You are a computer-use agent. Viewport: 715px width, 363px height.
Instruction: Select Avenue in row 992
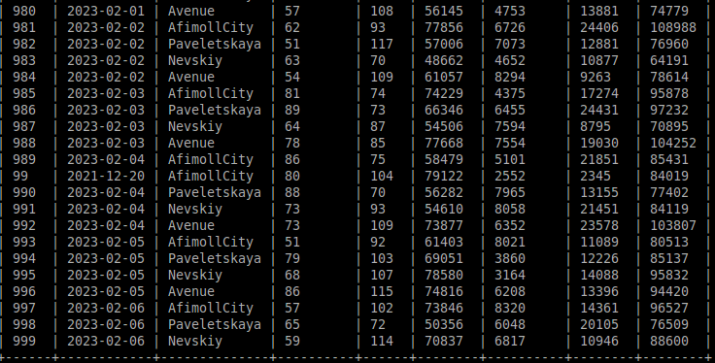tap(191, 225)
